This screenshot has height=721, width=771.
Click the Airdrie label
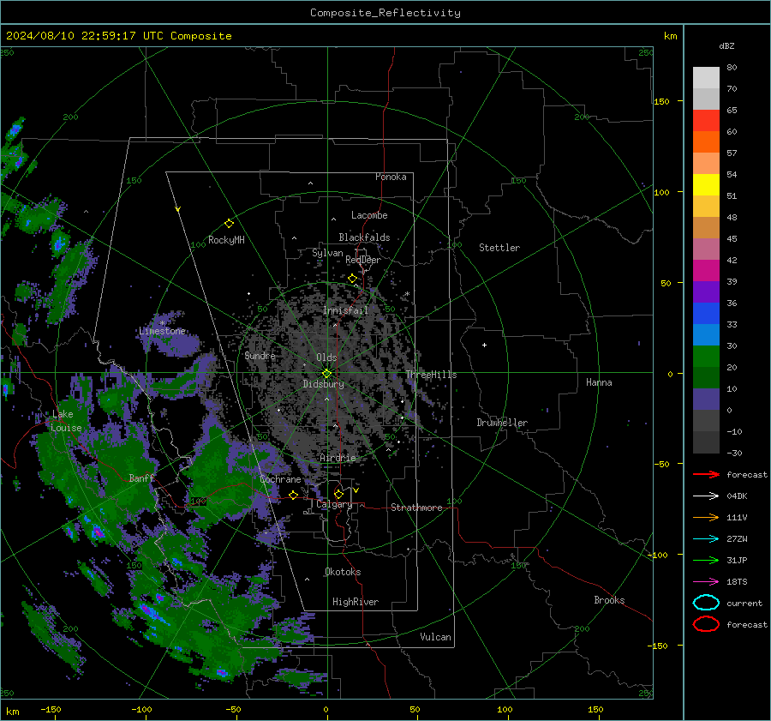point(338,458)
